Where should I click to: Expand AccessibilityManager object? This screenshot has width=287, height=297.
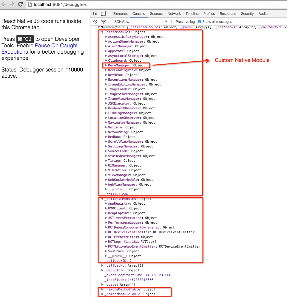click(x=106, y=37)
